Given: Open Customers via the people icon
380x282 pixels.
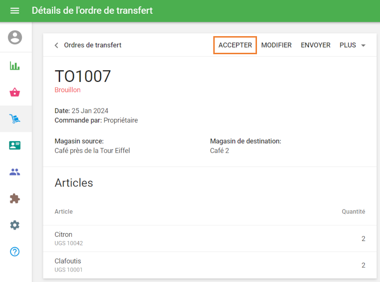Looking at the screenshot, I should 15,172.
